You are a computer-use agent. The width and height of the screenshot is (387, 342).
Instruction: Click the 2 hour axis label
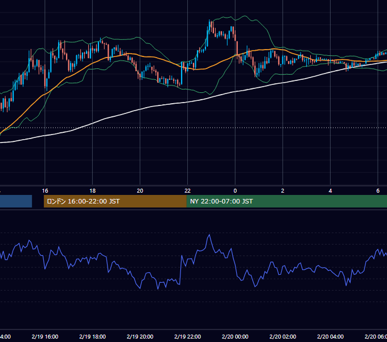(283, 191)
